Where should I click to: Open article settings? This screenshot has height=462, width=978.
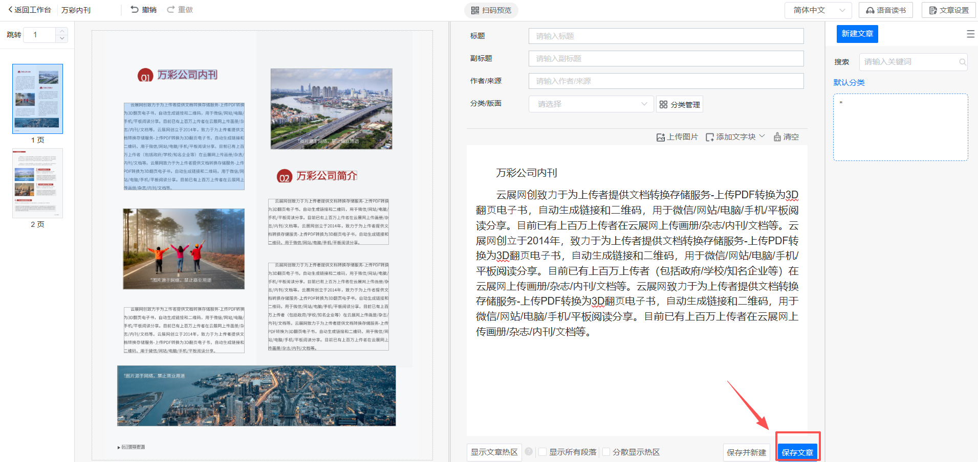tap(948, 10)
